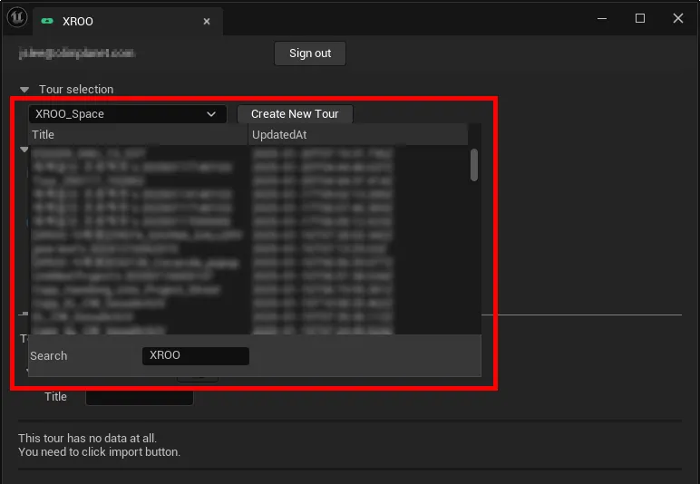The width and height of the screenshot is (700, 484).
Task: Click the tour list vertical scrollbar thumb
Action: pyautogui.click(x=474, y=165)
